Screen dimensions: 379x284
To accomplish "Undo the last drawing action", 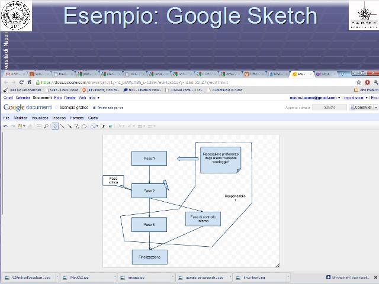I will [5, 126].
